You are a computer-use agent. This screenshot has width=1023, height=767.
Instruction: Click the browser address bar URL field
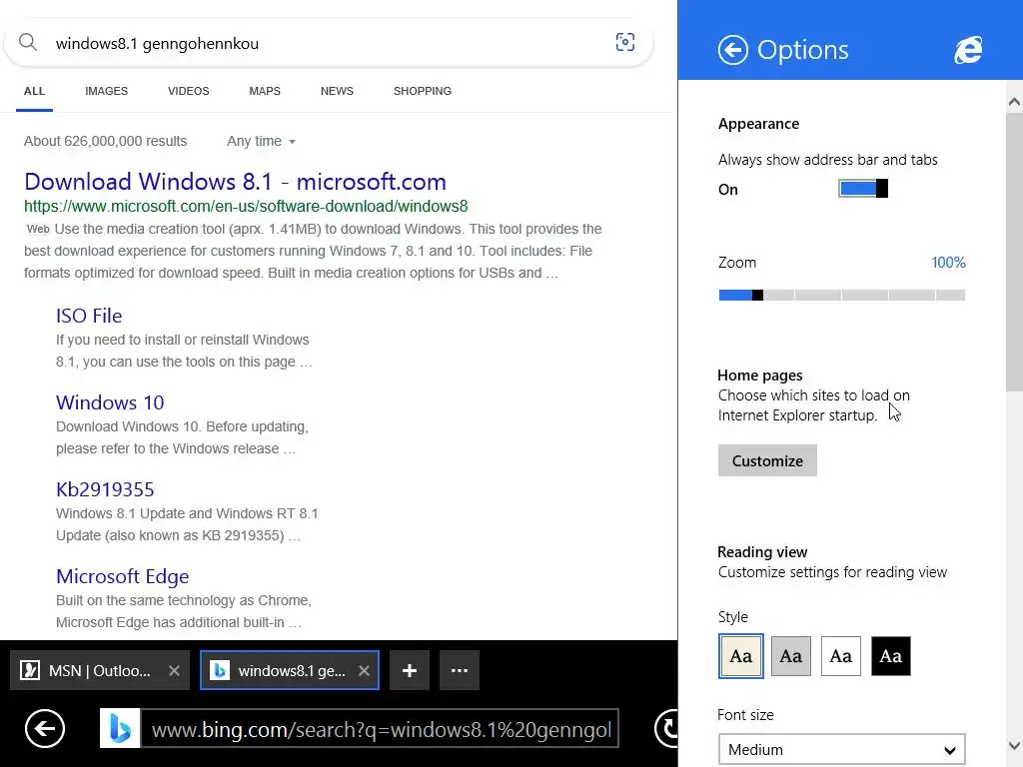click(x=379, y=728)
